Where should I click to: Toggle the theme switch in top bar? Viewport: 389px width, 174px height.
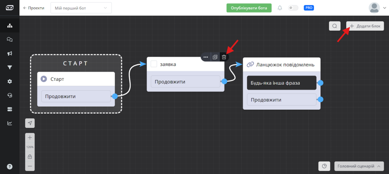coord(293,8)
